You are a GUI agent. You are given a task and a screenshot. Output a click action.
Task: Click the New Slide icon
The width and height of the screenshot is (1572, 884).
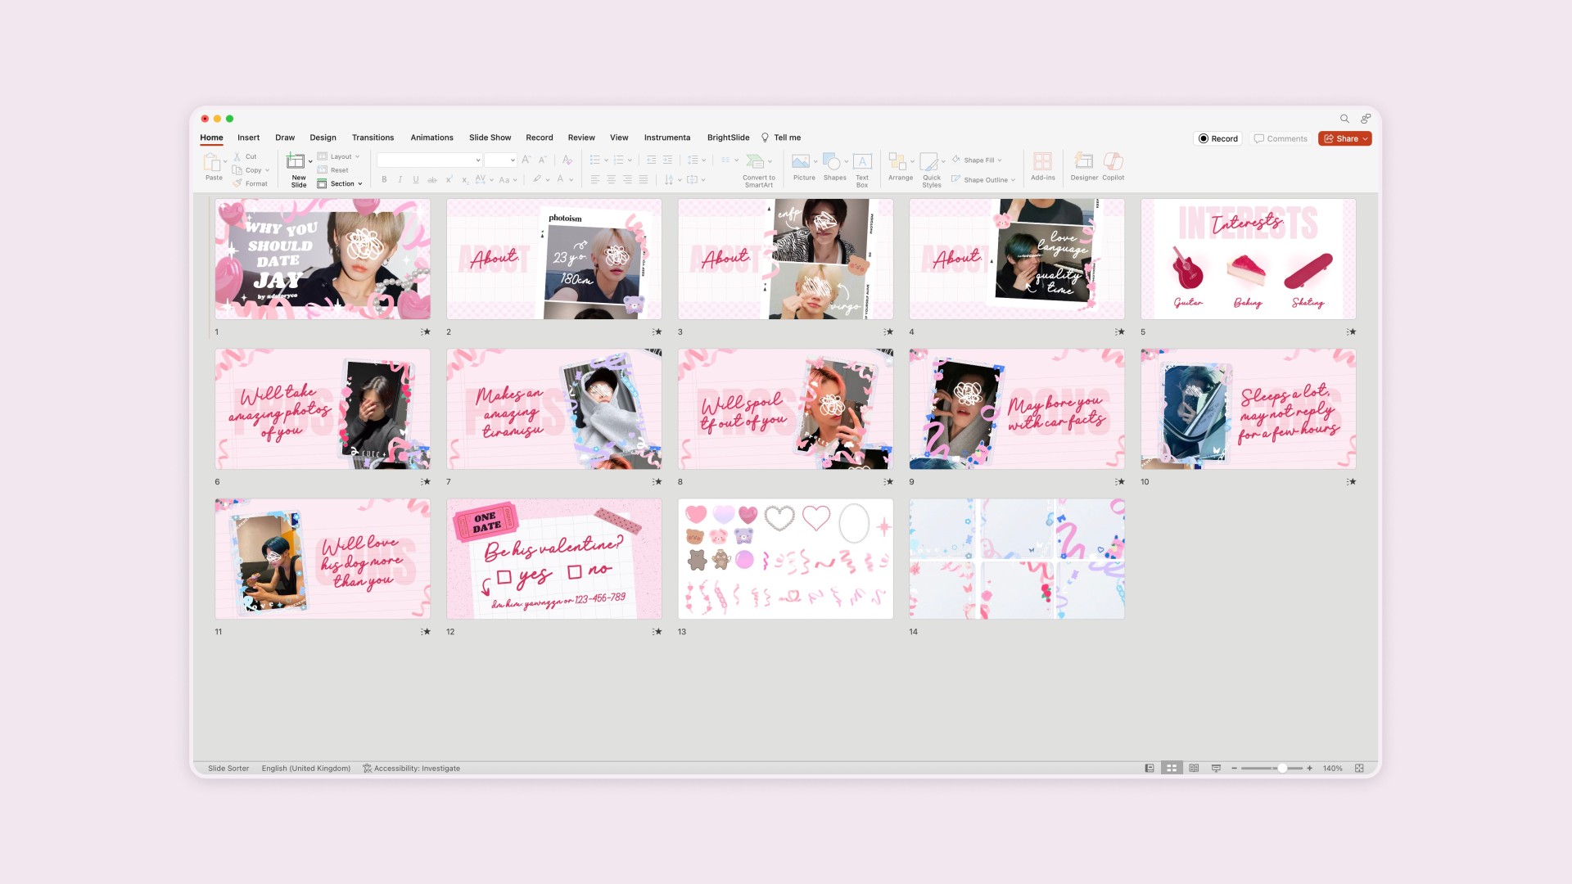(x=296, y=162)
